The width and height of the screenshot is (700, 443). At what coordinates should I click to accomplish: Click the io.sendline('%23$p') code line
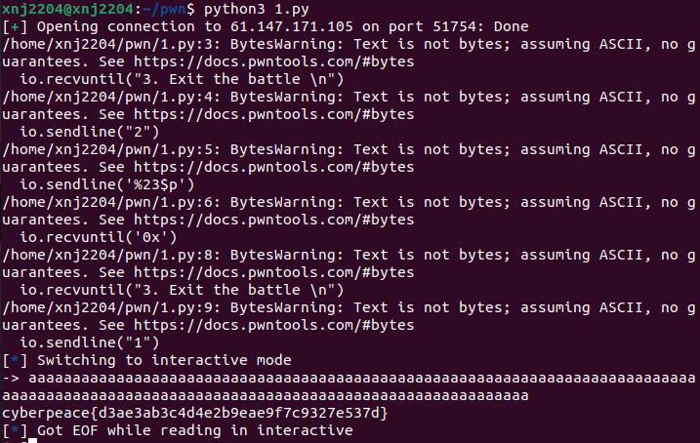point(107,184)
